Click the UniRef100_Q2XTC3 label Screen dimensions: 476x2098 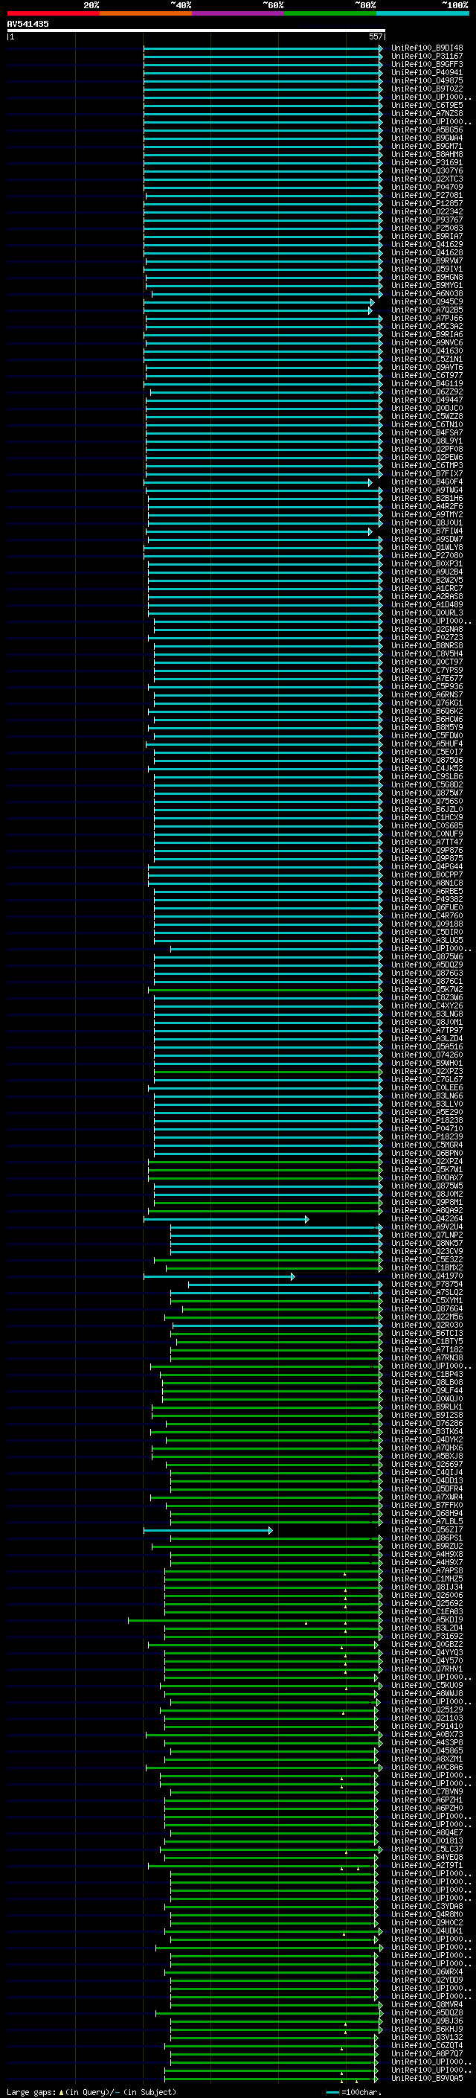pyautogui.click(x=427, y=179)
